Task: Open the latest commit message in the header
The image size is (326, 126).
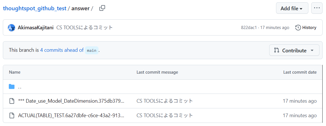Action: click(x=85, y=28)
